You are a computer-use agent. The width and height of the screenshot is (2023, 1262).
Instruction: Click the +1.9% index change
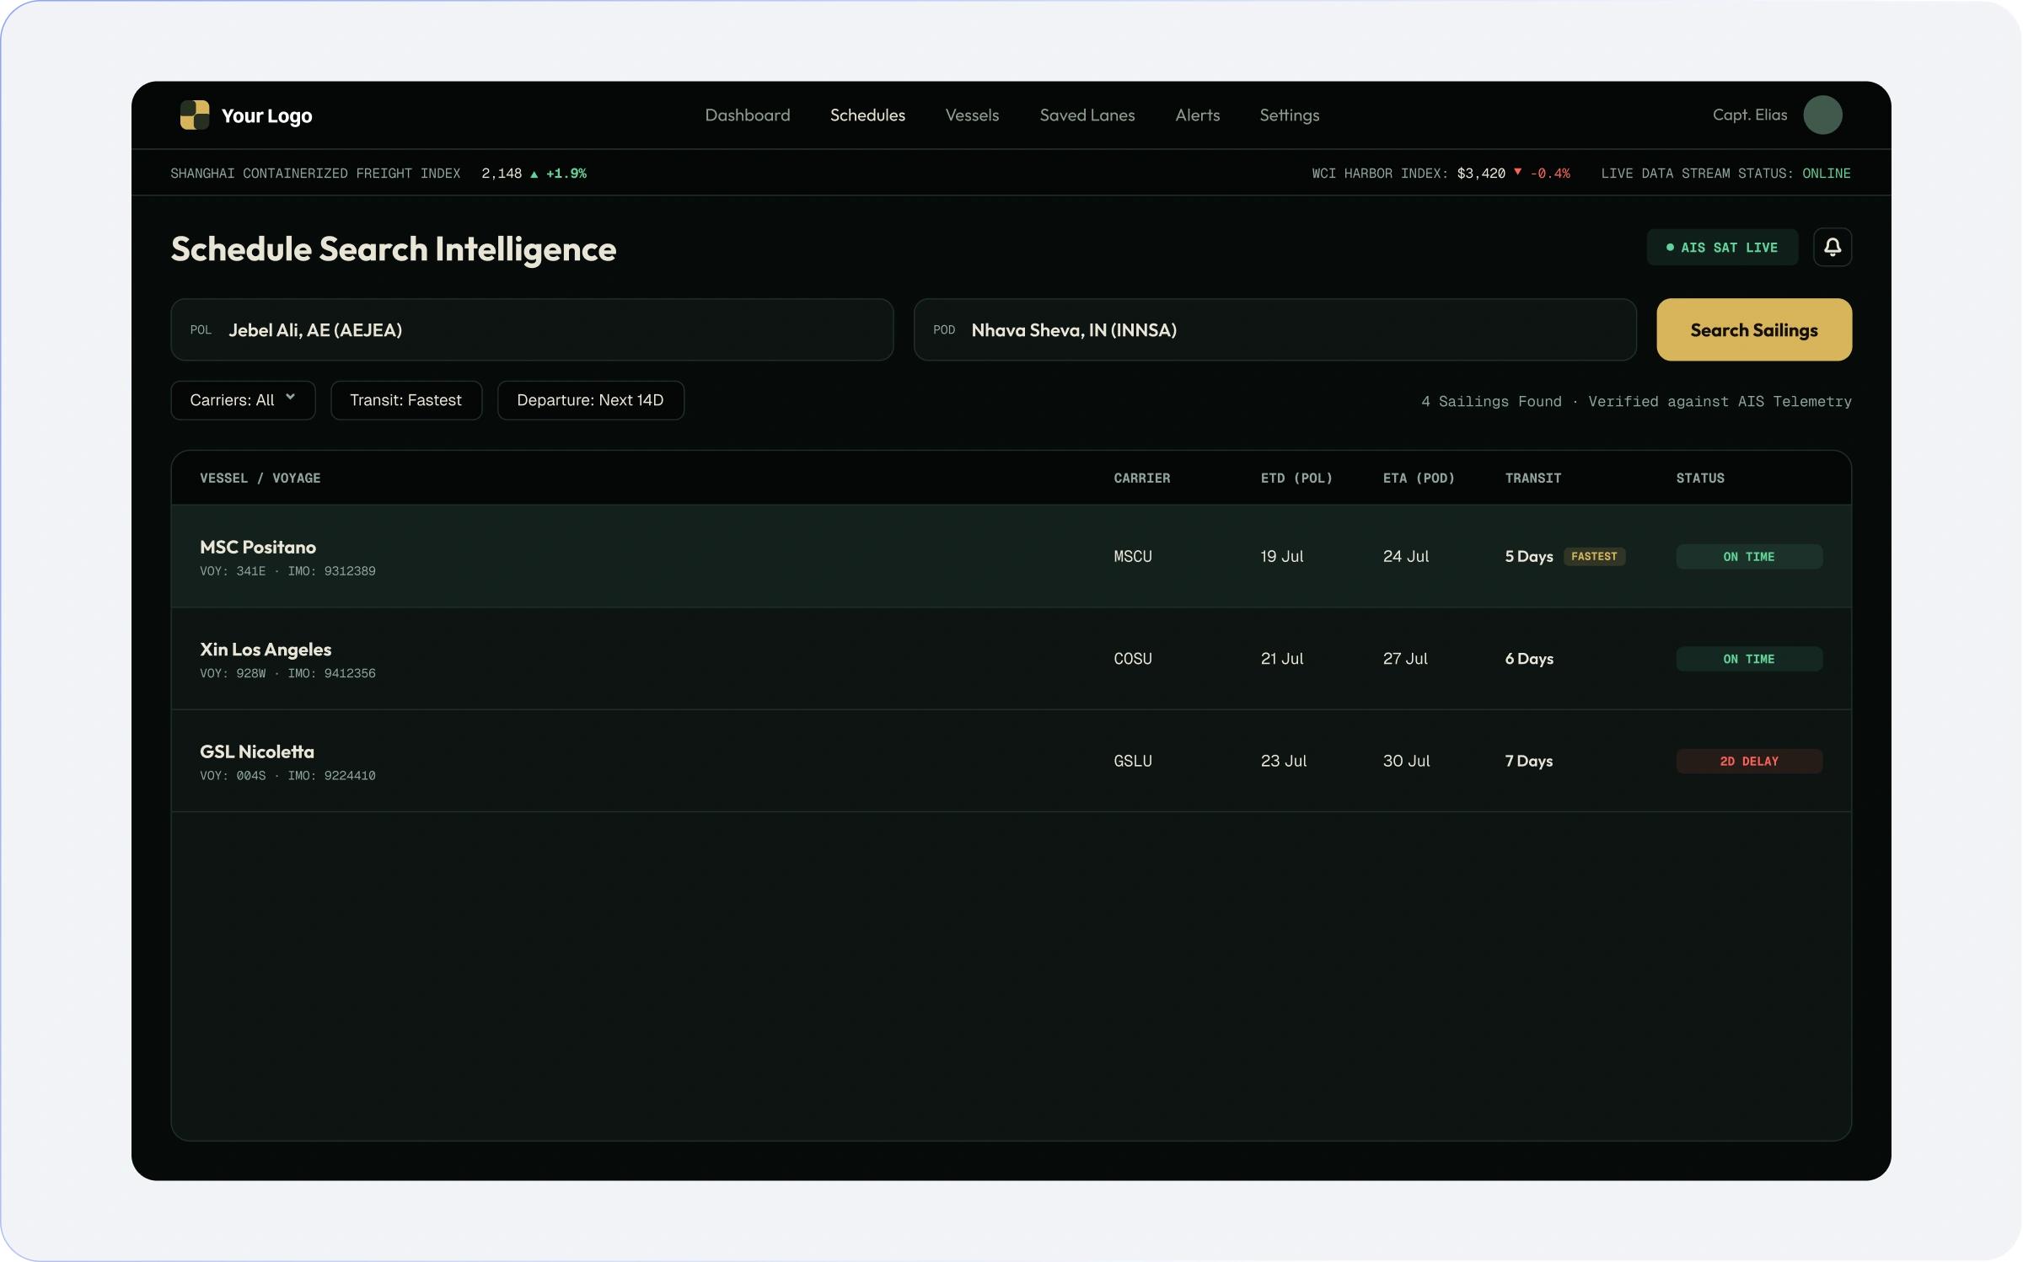pos(566,174)
